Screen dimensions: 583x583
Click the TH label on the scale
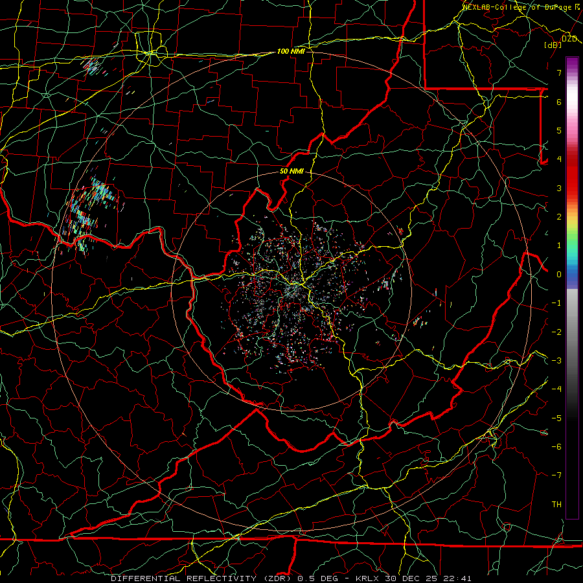click(556, 504)
